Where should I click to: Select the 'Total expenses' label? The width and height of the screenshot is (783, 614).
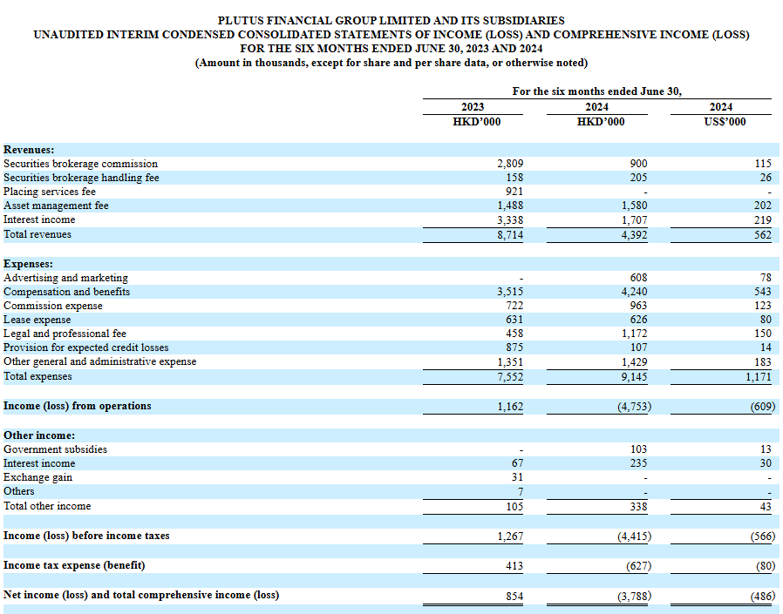[37, 376]
